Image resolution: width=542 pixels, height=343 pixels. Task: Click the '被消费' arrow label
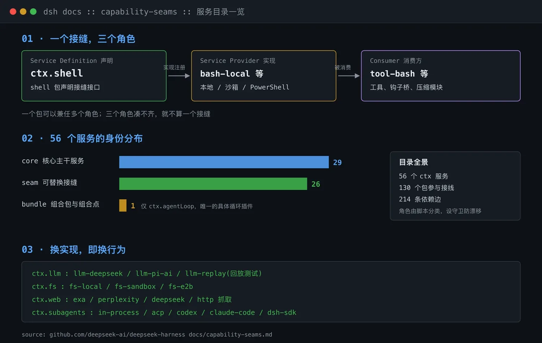pyautogui.click(x=343, y=68)
